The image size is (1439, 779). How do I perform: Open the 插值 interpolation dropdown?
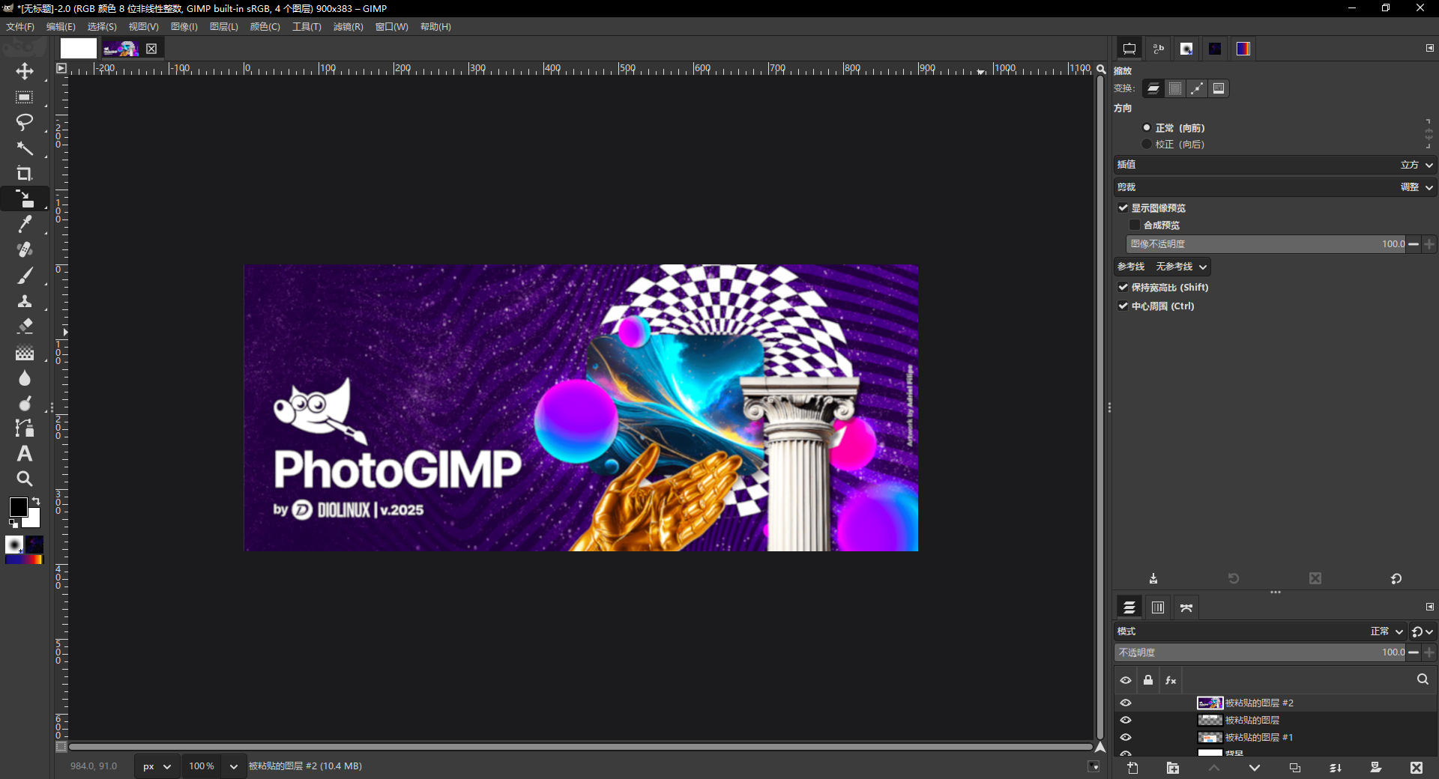click(1275, 165)
